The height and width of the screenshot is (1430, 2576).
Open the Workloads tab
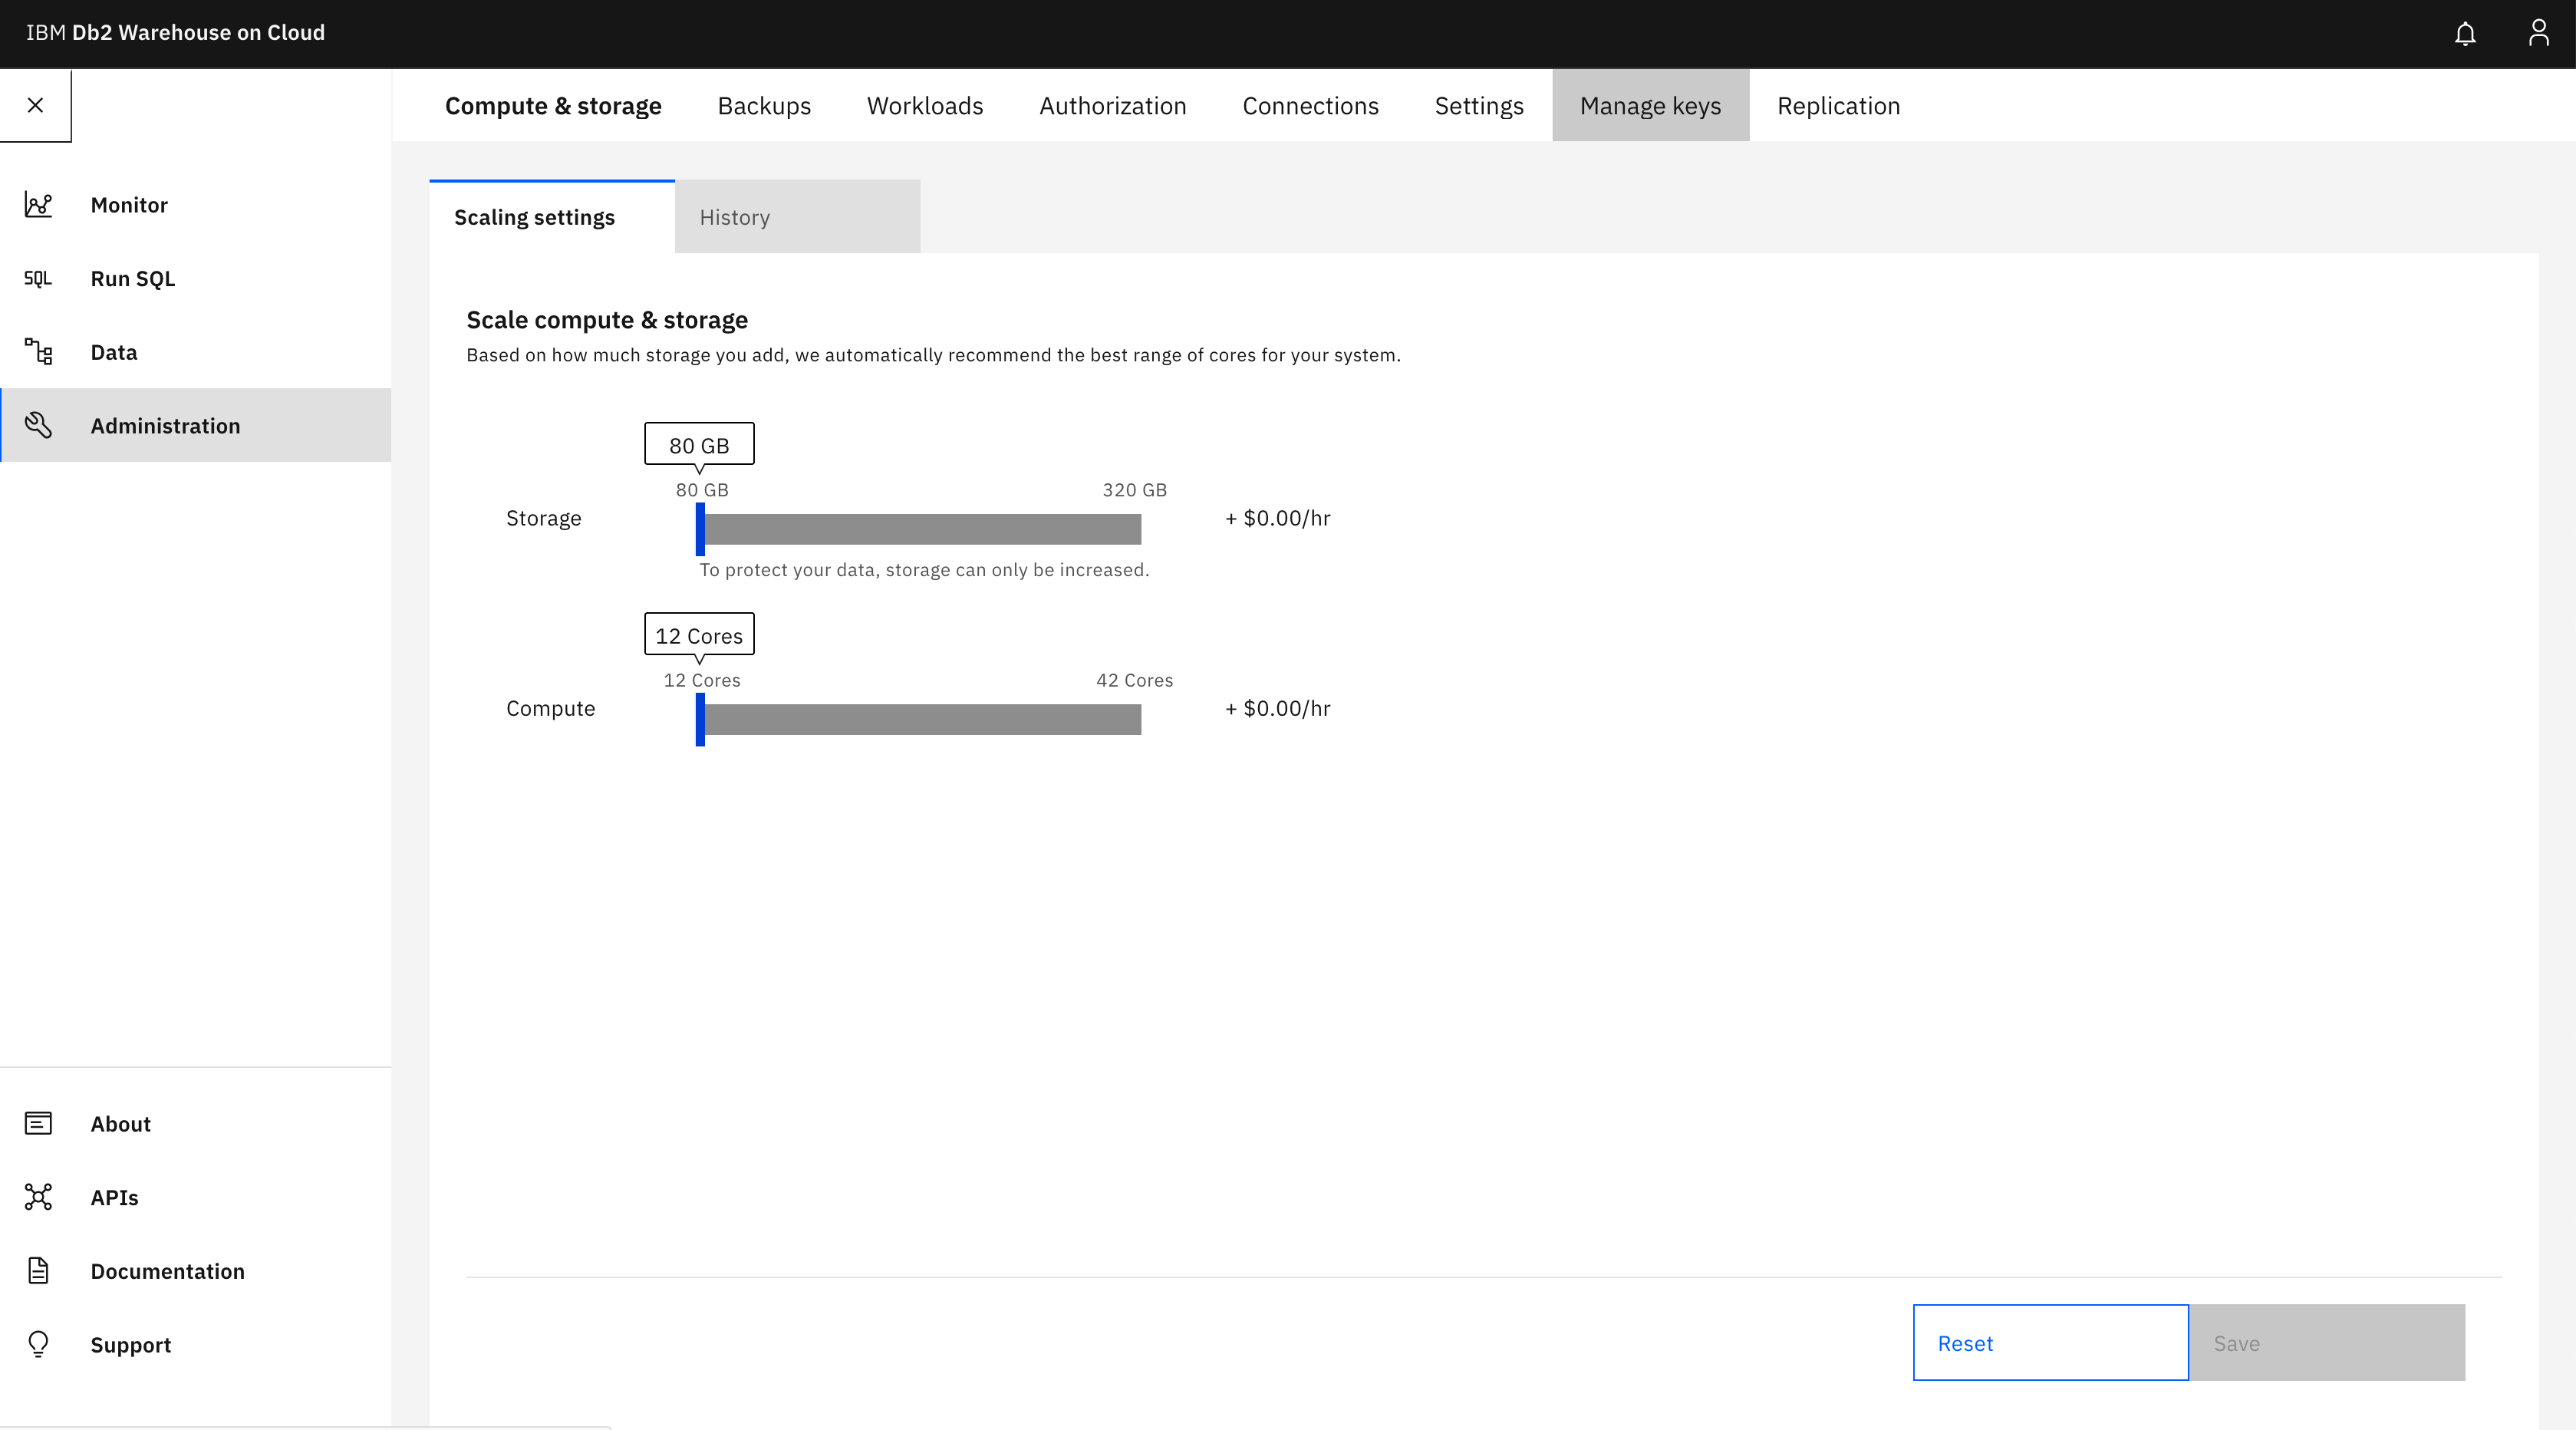[925, 106]
